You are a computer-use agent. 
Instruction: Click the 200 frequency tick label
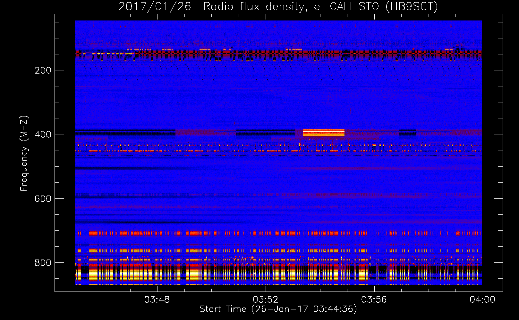(43, 70)
